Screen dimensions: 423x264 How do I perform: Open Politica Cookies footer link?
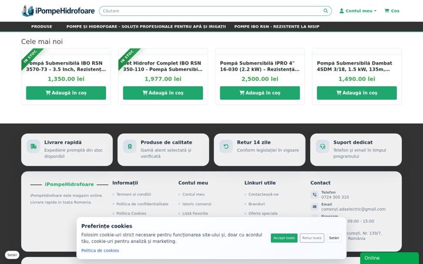click(131, 214)
